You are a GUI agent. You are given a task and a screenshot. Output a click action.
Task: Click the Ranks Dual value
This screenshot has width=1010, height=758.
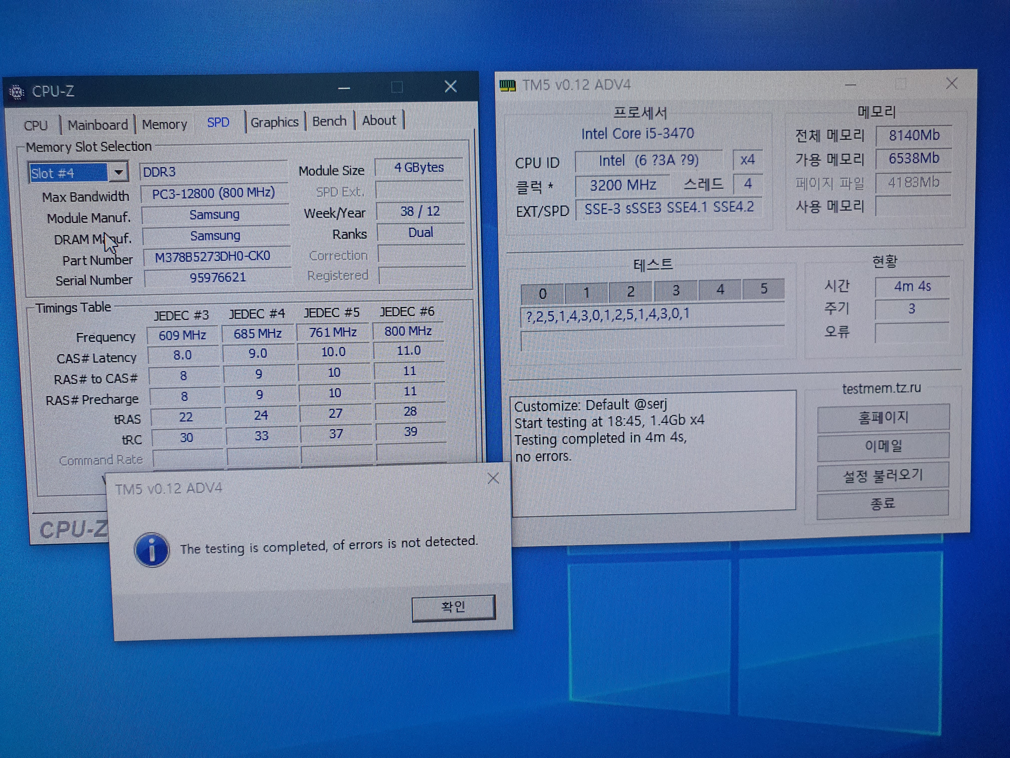coord(421,233)
